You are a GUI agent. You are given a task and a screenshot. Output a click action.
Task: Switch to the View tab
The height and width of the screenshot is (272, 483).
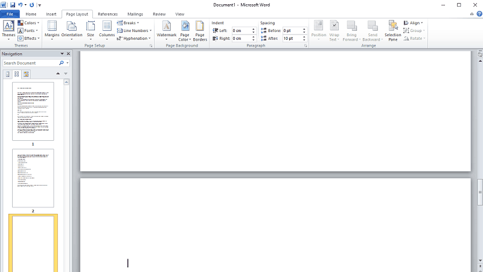[x=179, y=14]
